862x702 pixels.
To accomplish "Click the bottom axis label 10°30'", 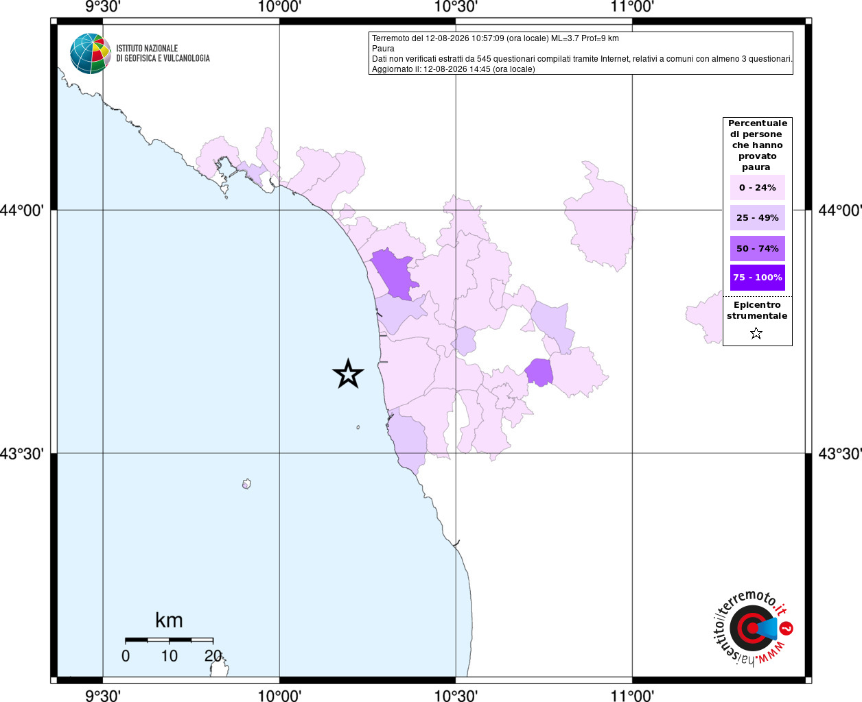I will tap(456, 696).
